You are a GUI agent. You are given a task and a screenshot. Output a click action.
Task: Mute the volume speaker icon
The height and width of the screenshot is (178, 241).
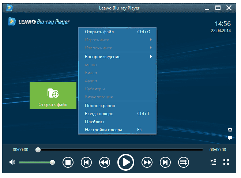click(12, 162)
